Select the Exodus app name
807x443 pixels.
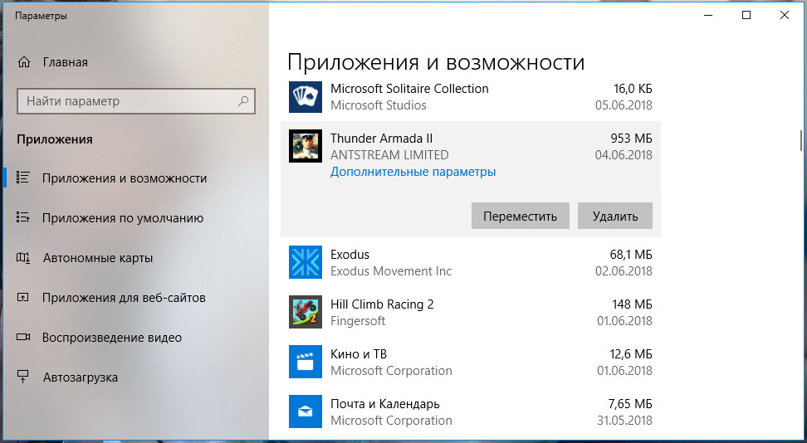350,255
